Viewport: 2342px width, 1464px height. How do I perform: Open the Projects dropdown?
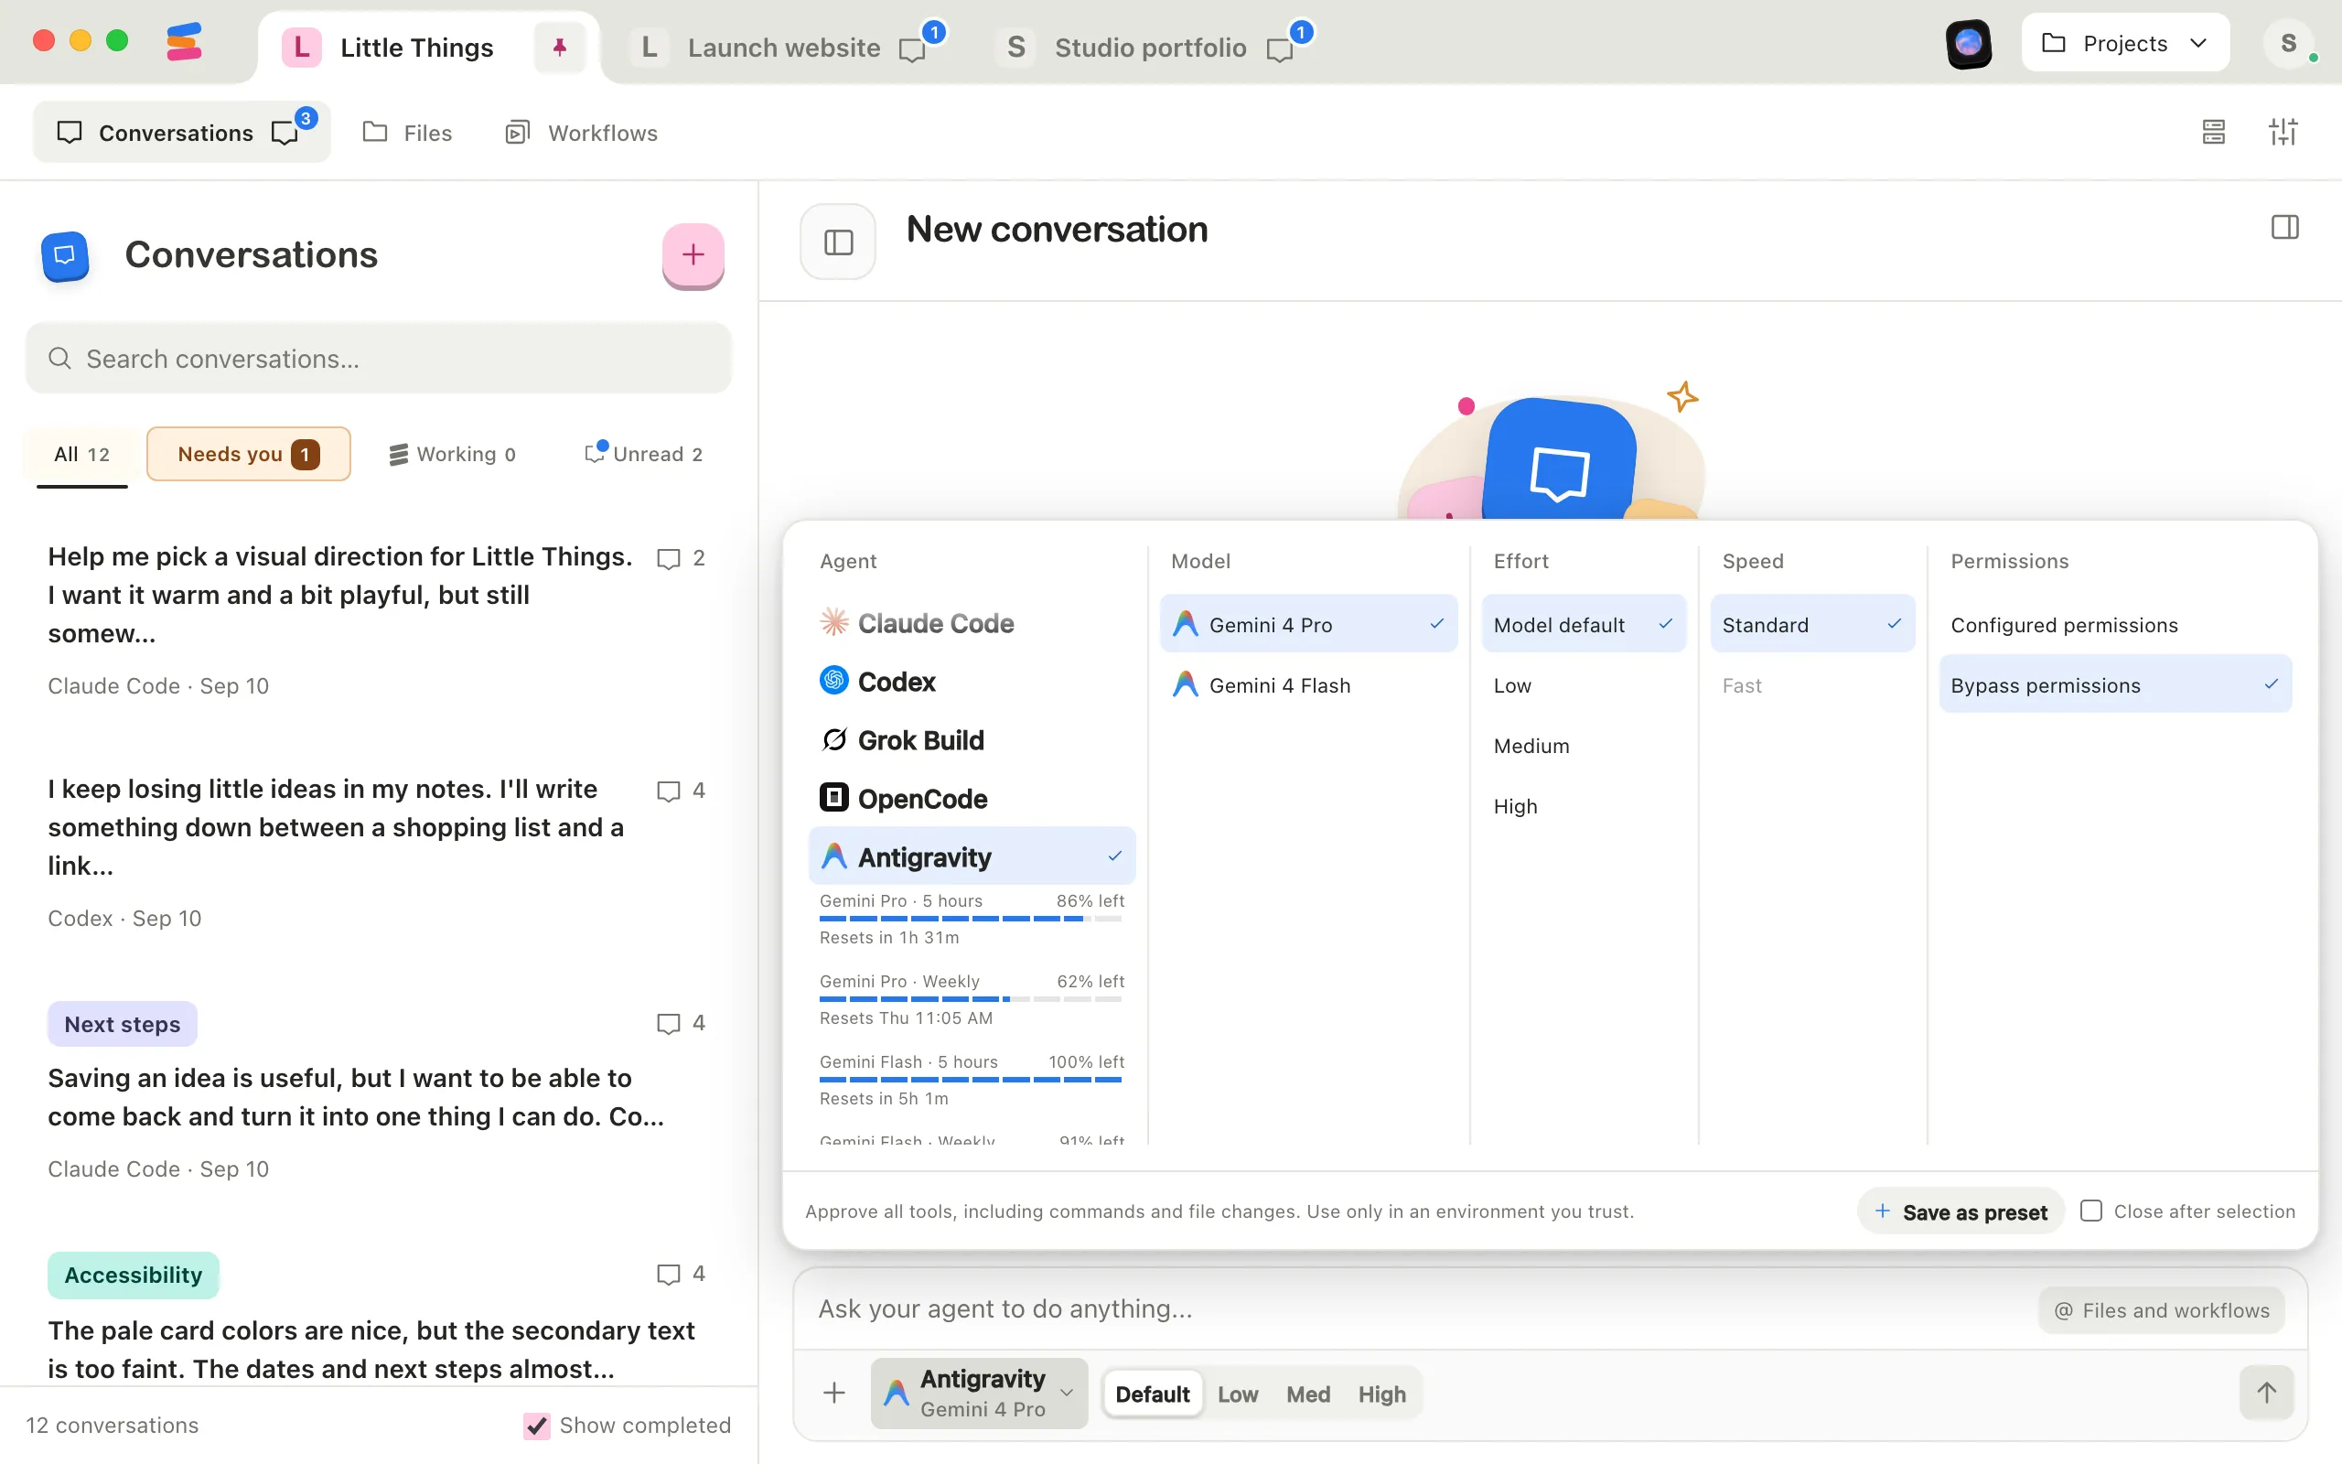2125,44
